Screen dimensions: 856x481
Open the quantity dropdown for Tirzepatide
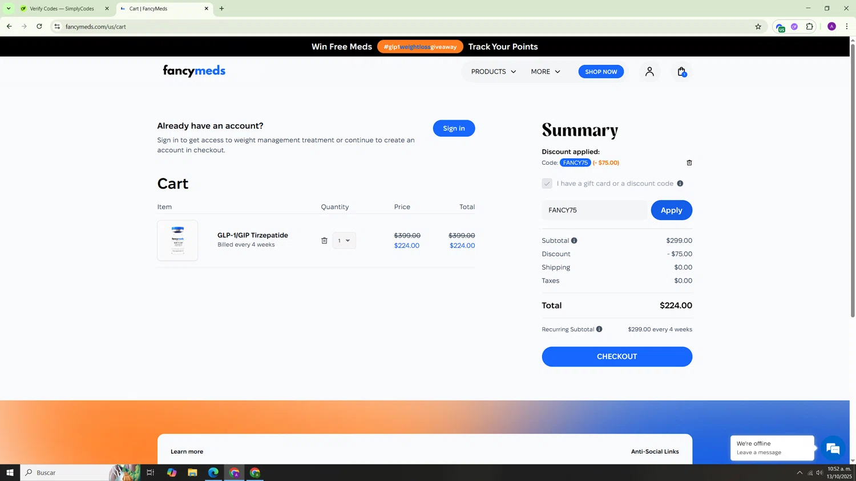pyautogui.click(x=344, y=240)
